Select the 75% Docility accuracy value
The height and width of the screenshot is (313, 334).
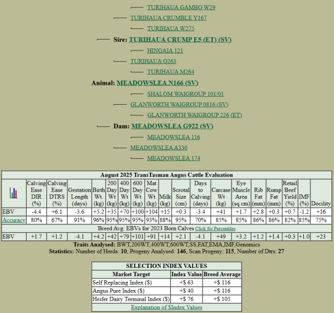[x=321, y=220]
